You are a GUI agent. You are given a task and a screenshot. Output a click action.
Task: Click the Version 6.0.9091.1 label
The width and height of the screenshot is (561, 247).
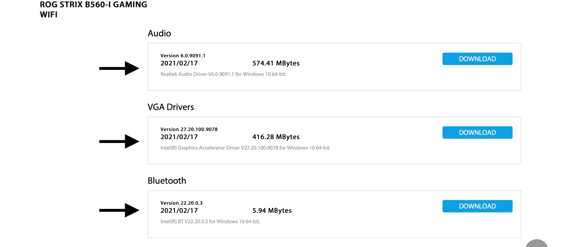tap(183, 56)
